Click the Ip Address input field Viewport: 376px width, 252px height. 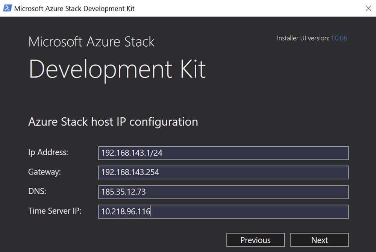point(223,153)
